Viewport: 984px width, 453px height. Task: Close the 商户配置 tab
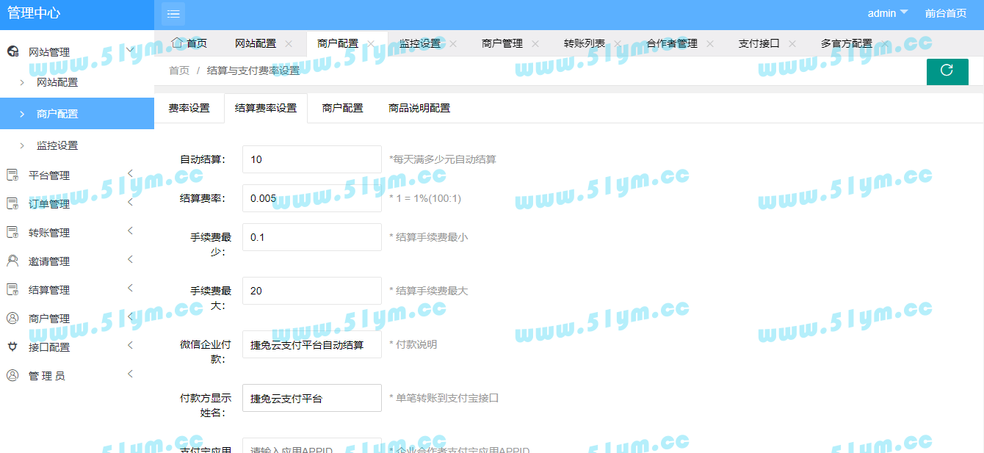(371, 43)
